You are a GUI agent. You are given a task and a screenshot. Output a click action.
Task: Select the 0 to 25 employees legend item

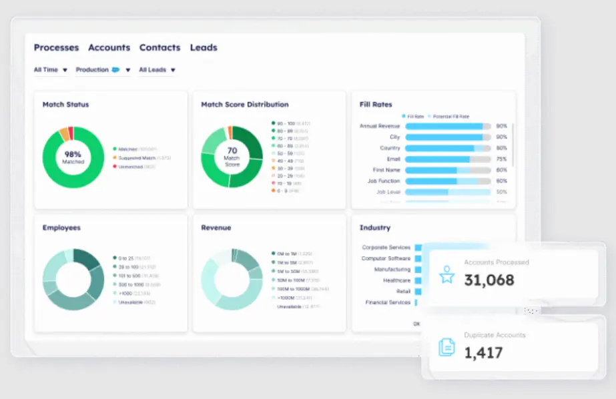pyautogui.click(x=131, y=258)
